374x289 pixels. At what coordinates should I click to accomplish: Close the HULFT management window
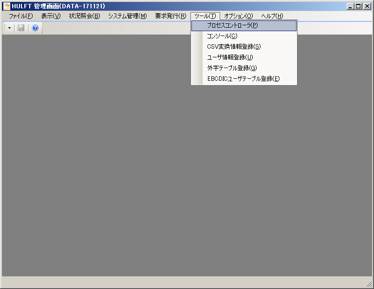(x=367, y=6)
